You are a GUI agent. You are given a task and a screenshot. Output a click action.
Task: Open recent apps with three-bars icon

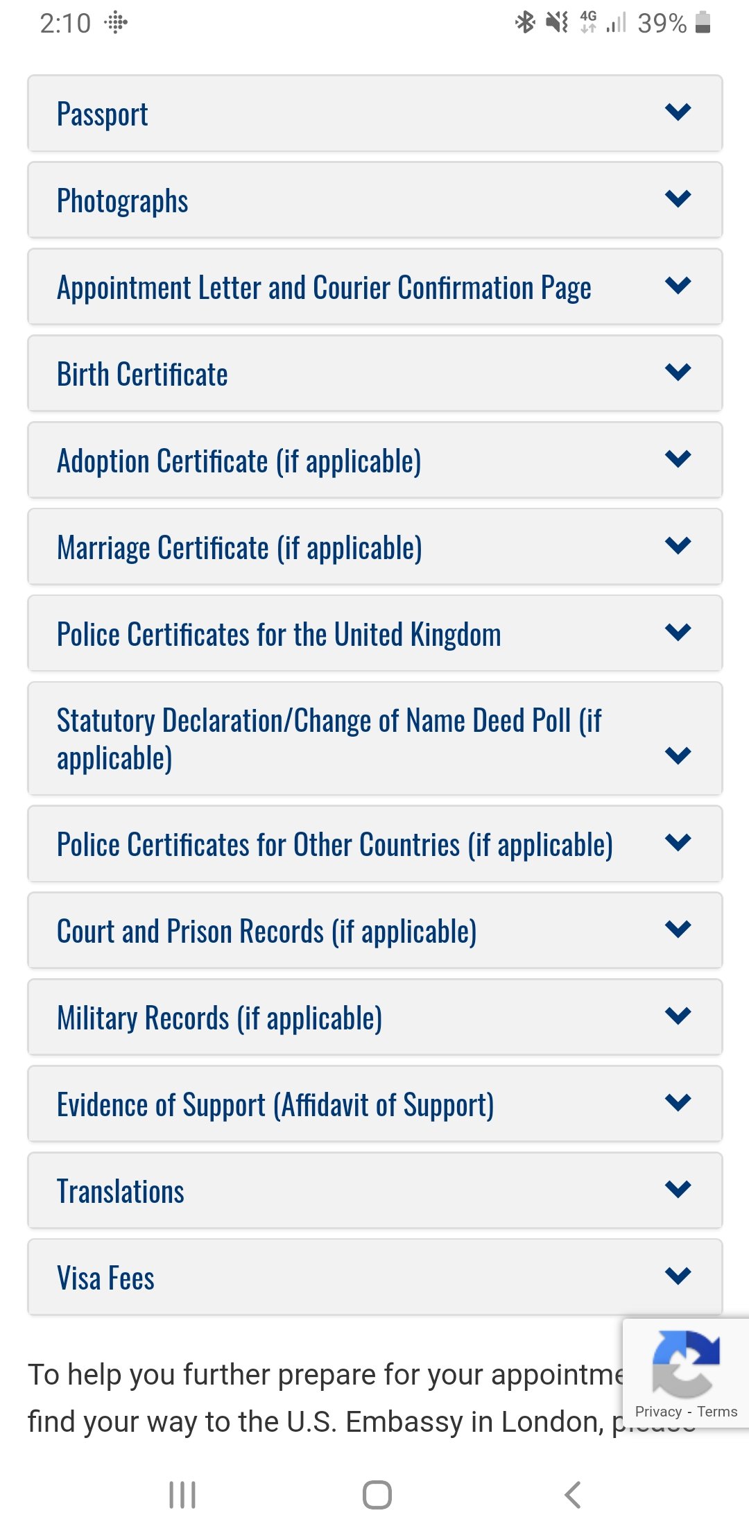(x=182, y=1495)
